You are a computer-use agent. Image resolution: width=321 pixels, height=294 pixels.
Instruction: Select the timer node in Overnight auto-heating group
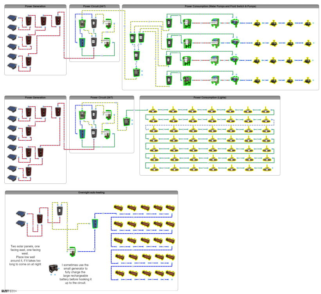pyautogui.click(x=72, y=251)
